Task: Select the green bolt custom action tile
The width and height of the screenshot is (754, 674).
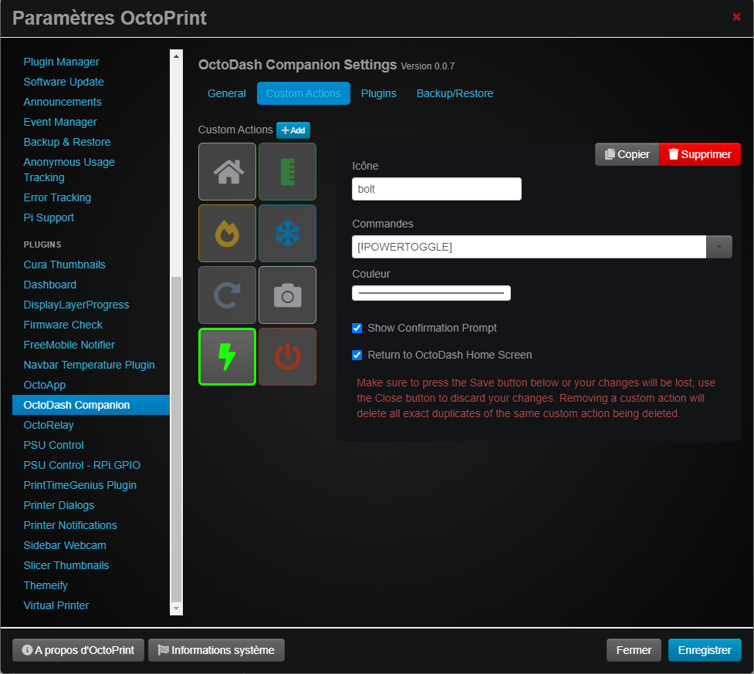Action: pos(227,356)
